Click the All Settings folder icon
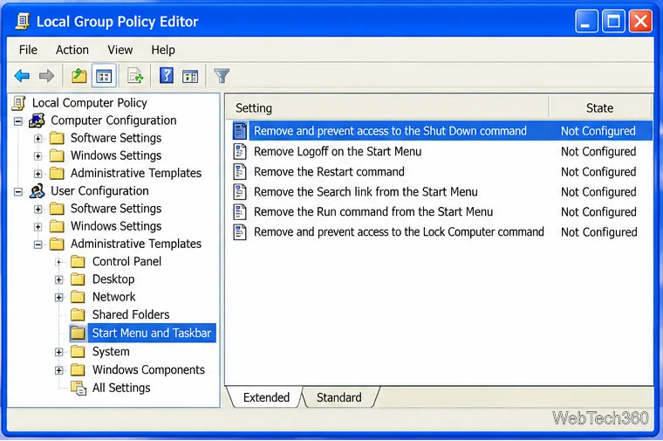The width and height of the screenshot is (663, 441). point(79,388)
